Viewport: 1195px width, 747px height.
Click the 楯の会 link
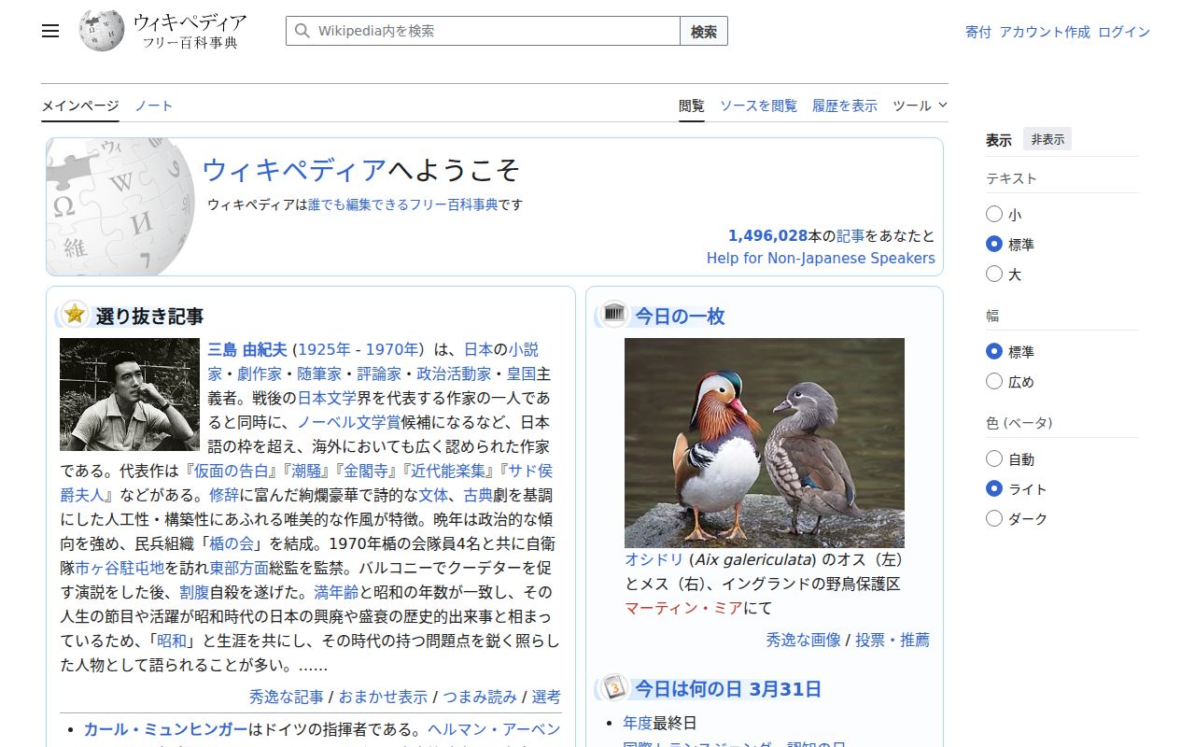[233, 543]
